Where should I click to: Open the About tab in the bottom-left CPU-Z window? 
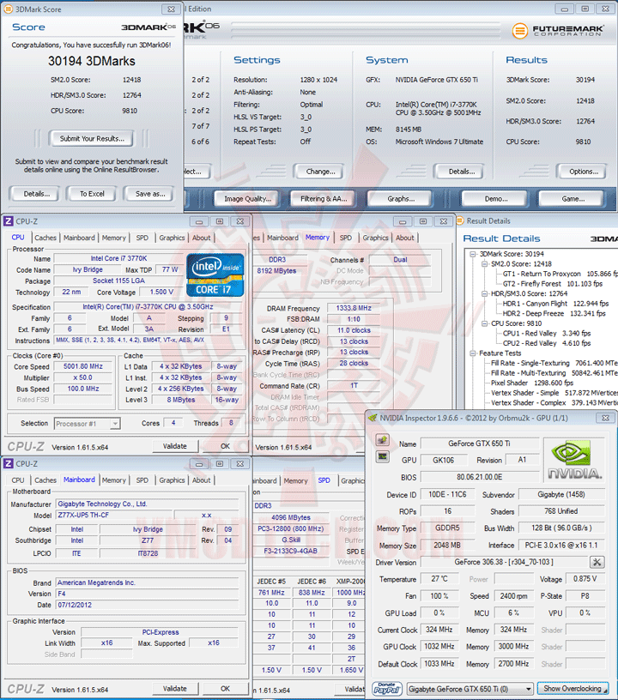202,480
